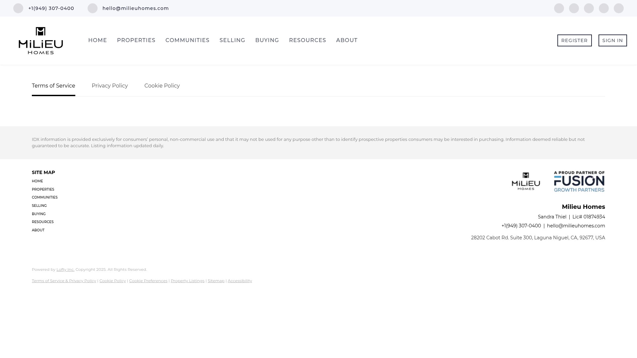Click the top bar email address link

[x=136, y=8]
